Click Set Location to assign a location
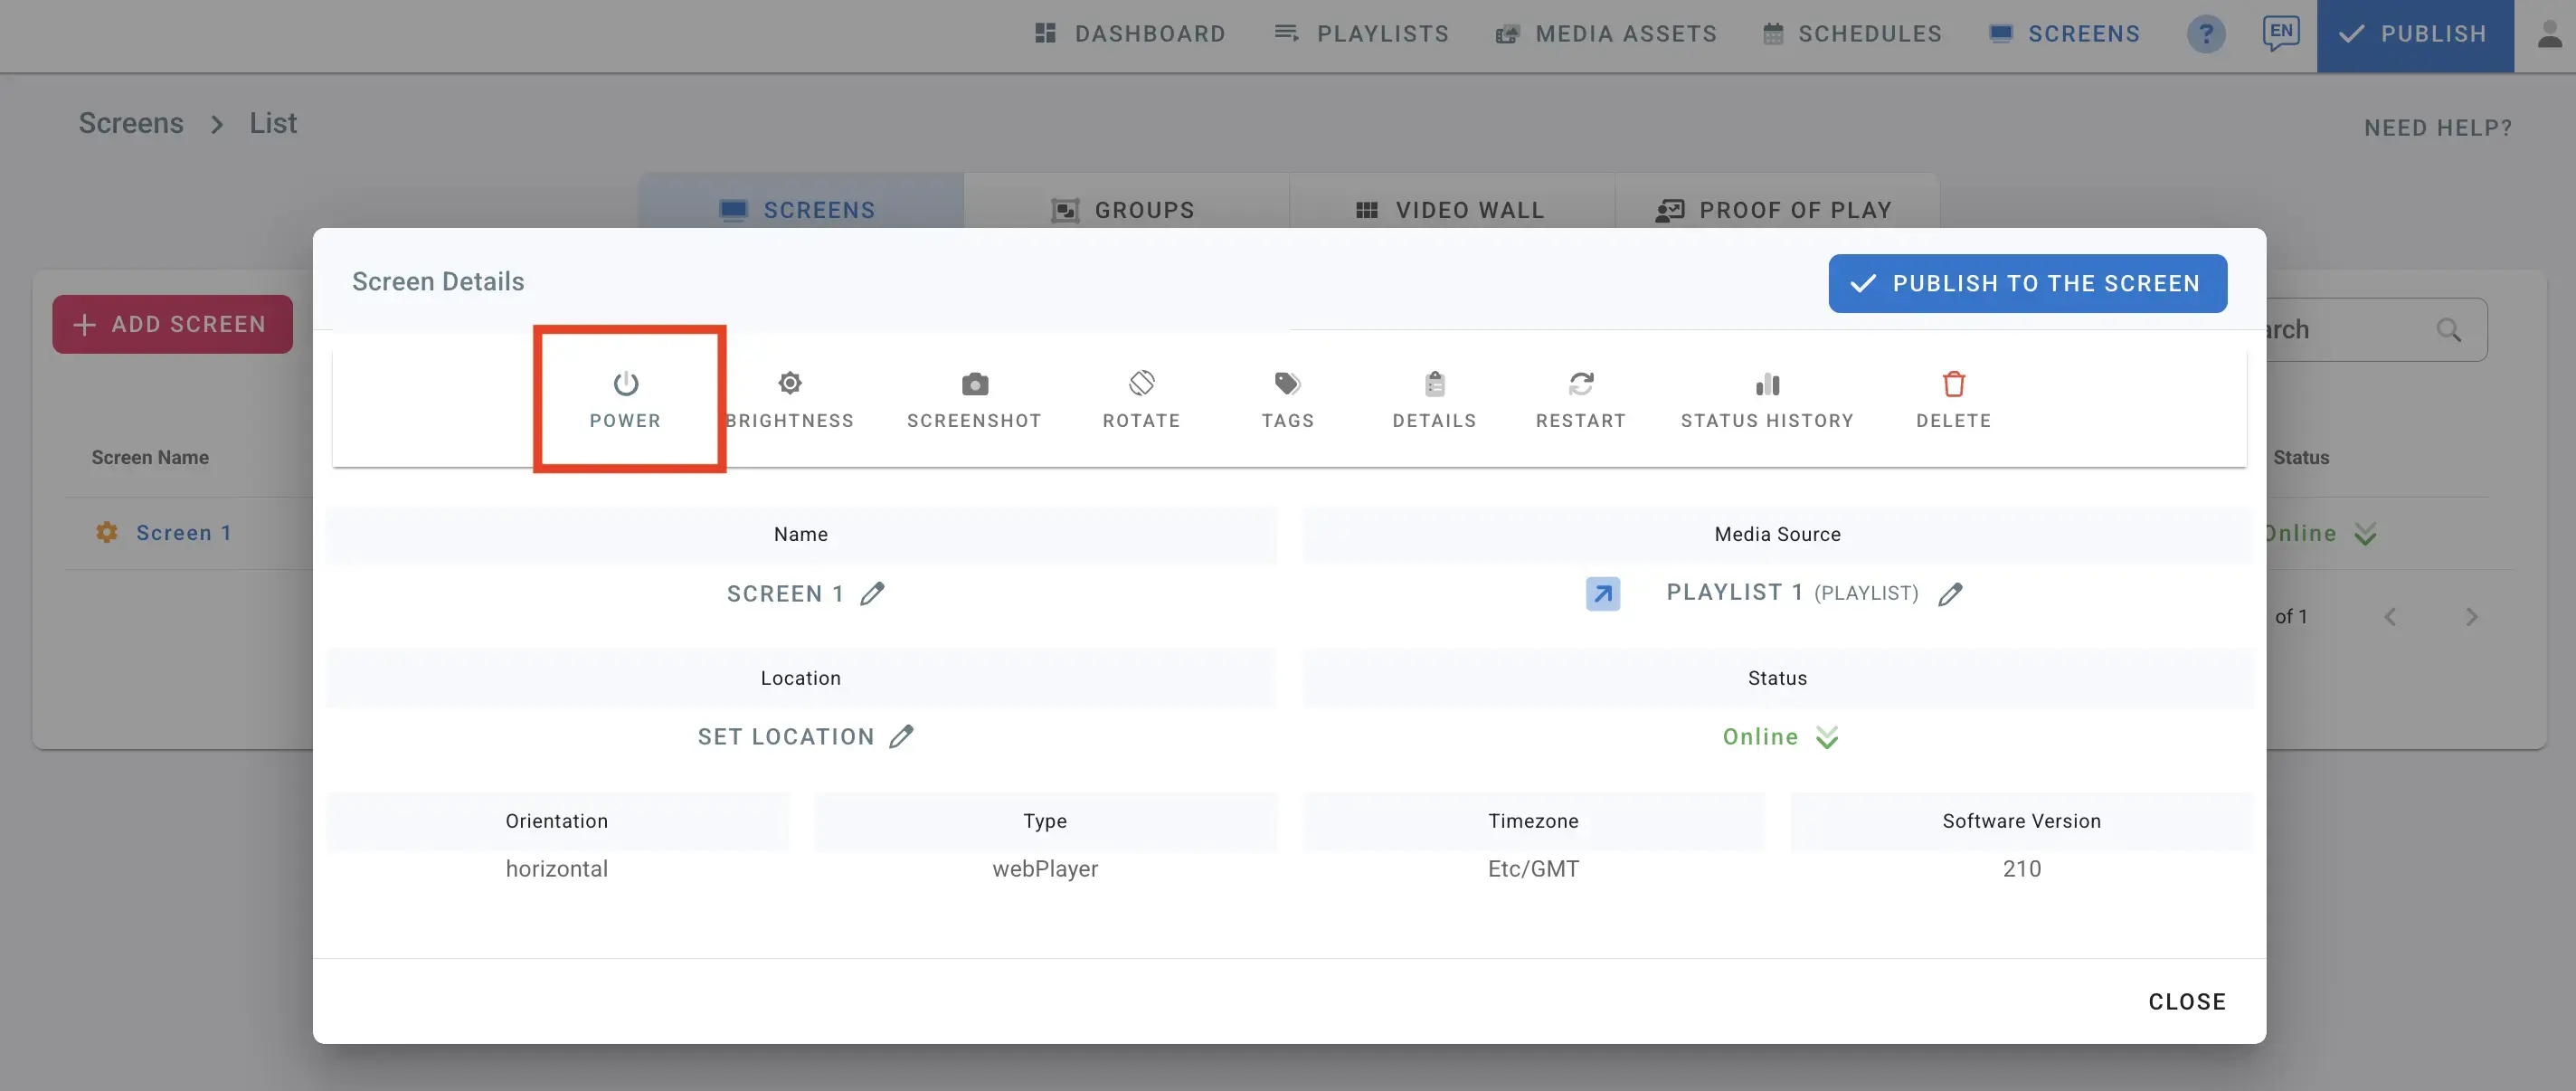The width and height of the screenshot is (2576, 1091). click(786, 736)
